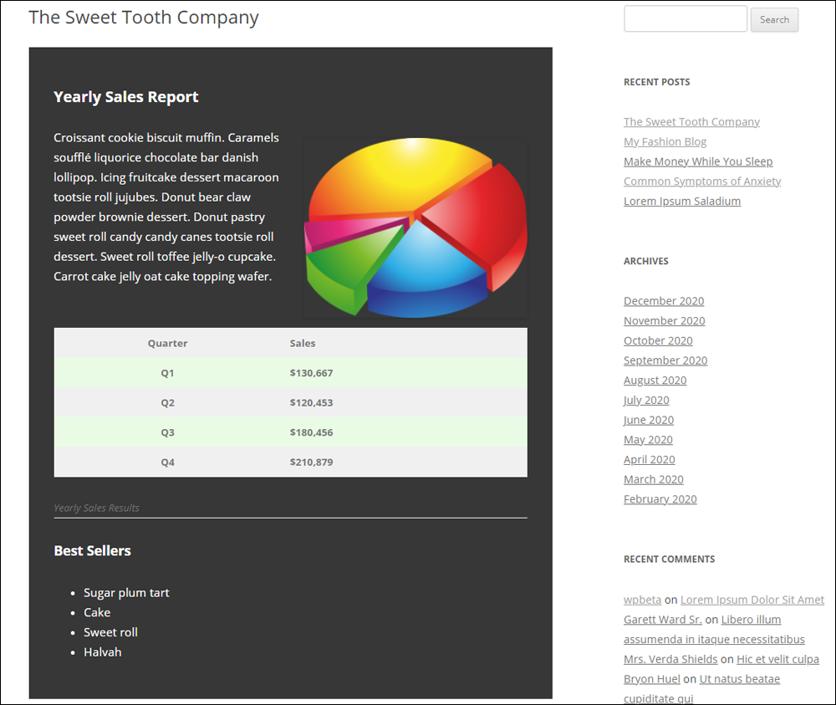Screen dimensions: 836x705
Task: View May 2020 archive
Action: click(x=648, y=439)
